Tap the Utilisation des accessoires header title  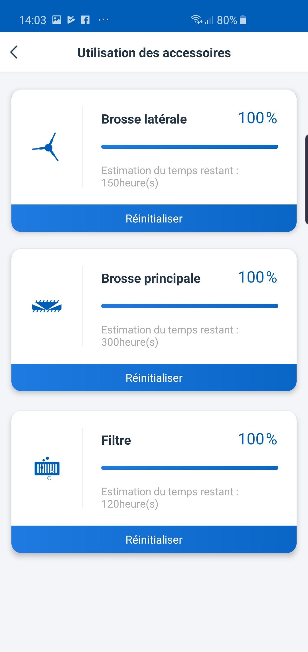click(x=154, y=53)
